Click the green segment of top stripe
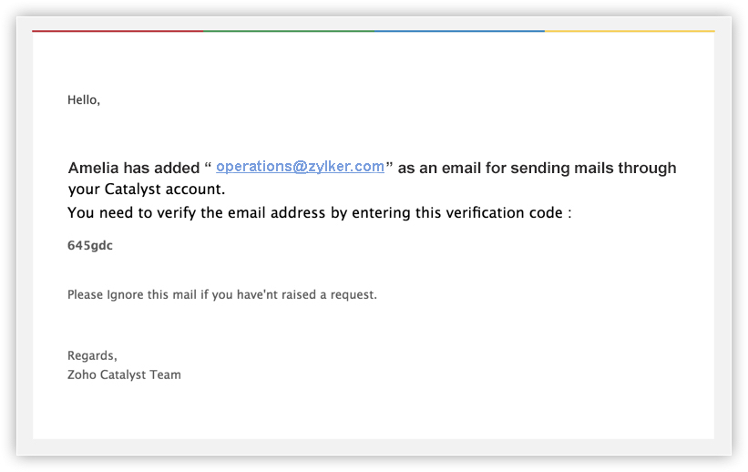 (x=288, y=31)
